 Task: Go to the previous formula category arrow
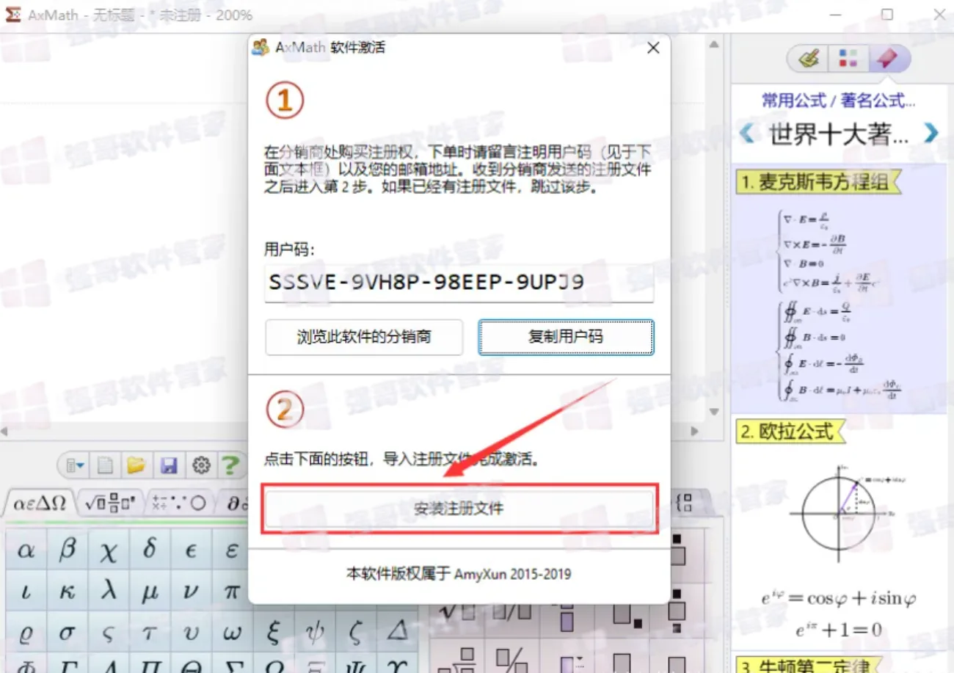coord(747,134)
